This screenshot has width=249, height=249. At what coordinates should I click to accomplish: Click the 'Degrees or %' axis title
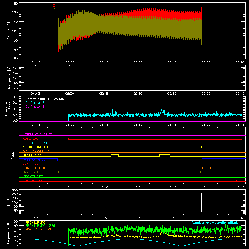(x=8, y=233)
